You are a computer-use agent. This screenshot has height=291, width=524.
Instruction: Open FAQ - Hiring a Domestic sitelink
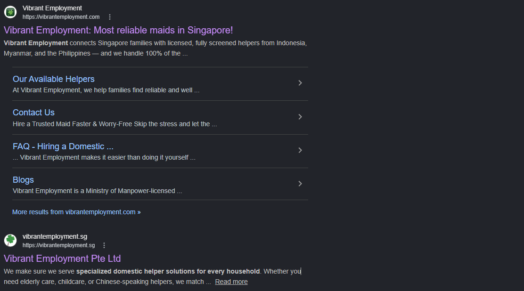click(x=63, y=146)
